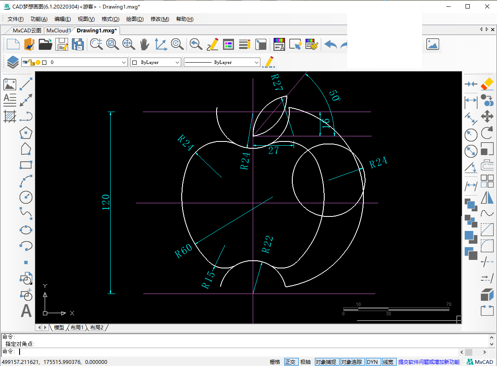Click 提交软件问题或增加新功能 link

coord(428,362)
